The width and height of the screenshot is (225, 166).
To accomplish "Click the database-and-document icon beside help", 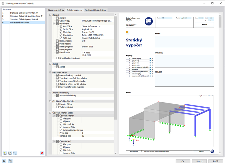I will click(10, 161).
